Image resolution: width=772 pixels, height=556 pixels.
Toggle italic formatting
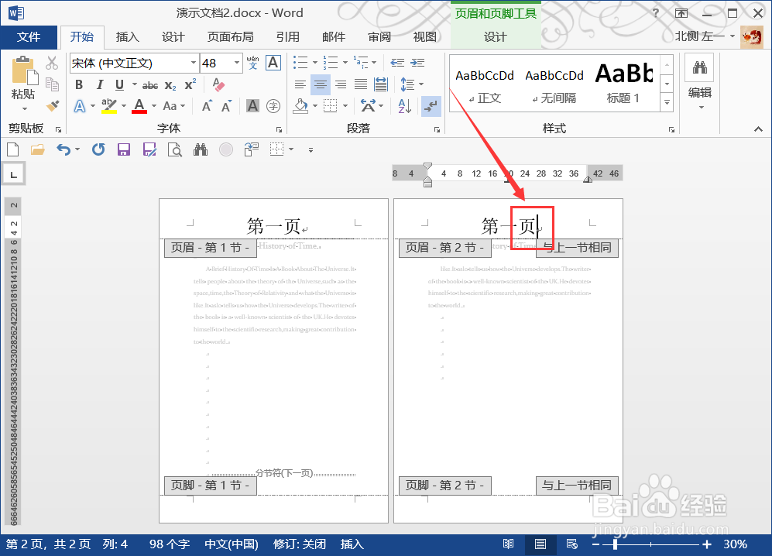98,83
